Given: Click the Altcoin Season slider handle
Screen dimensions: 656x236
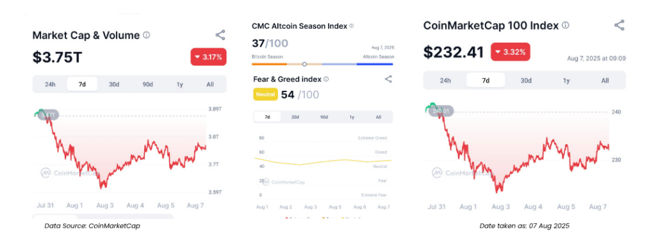Looking at the screenshot, I should 304,64.
